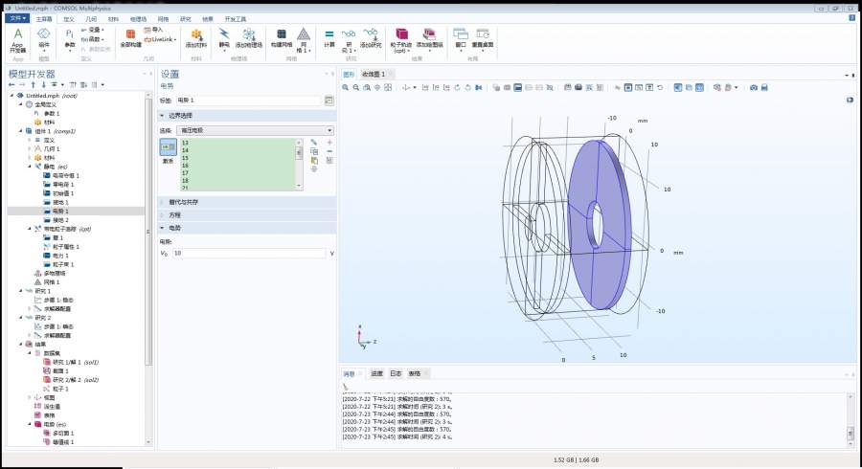Image resolution: width=862 pixels, height=469 pixels.
Task: Click 构建网格 (Build Mesh) icon
Action: [280, 38]
